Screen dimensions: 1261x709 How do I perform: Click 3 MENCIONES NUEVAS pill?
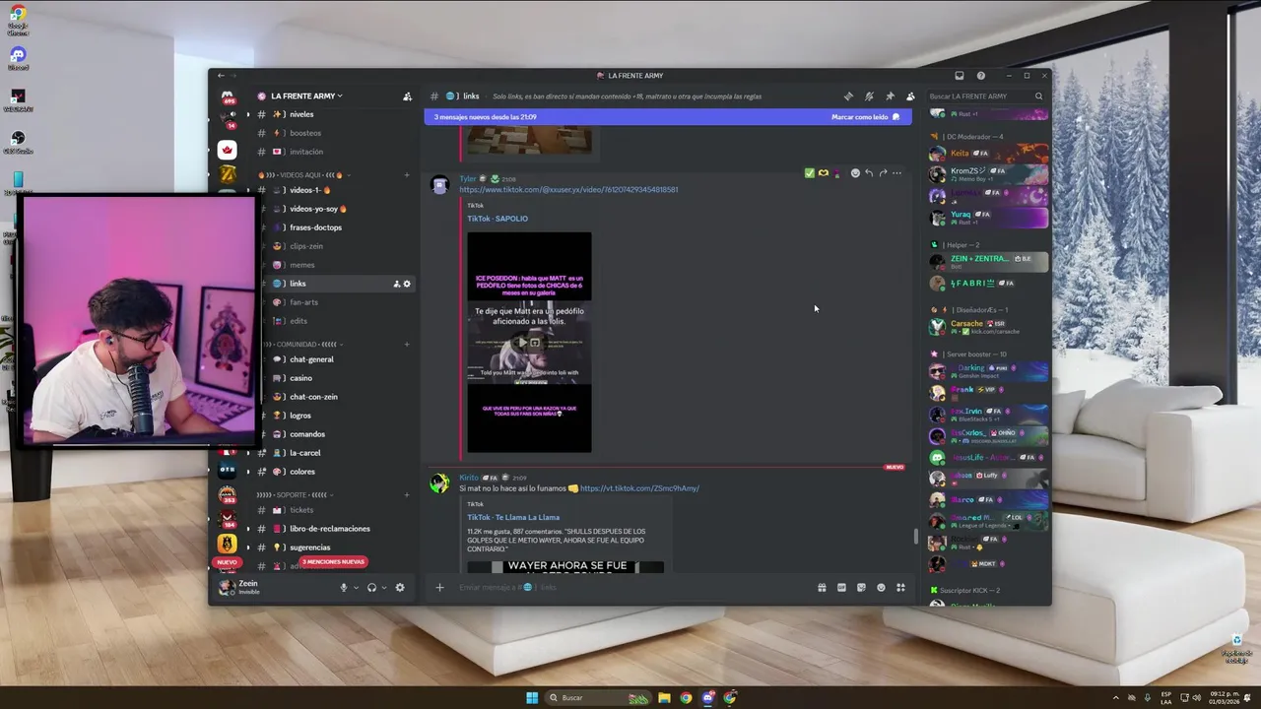pos(333,562)
